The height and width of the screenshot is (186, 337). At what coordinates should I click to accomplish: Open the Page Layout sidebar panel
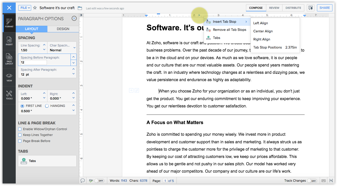(9, 58)
